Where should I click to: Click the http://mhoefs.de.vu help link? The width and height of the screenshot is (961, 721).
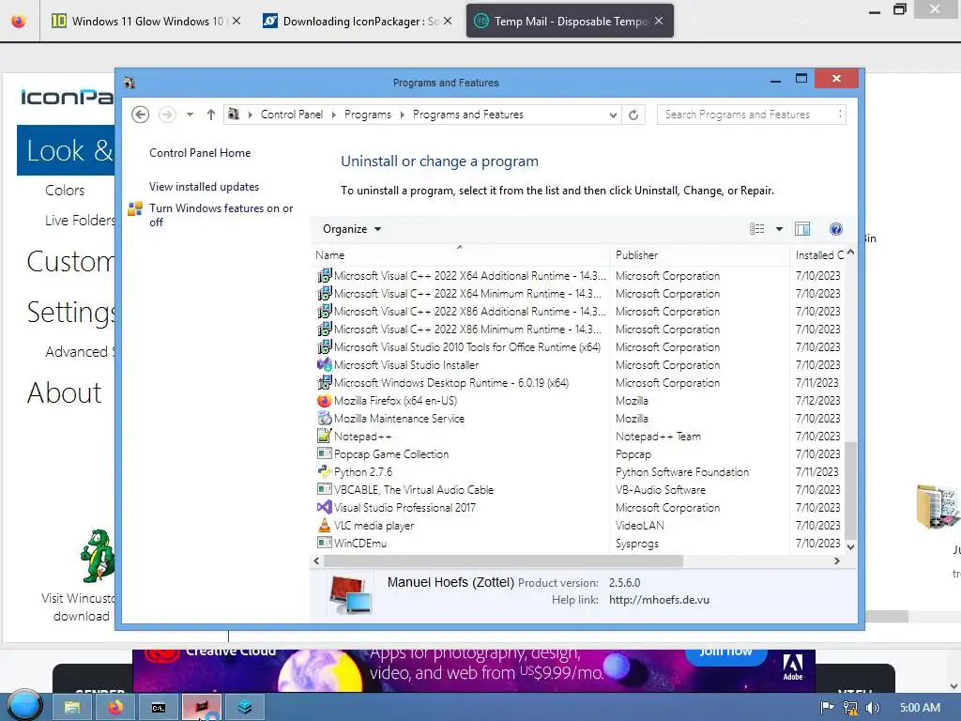coord(659,600)
